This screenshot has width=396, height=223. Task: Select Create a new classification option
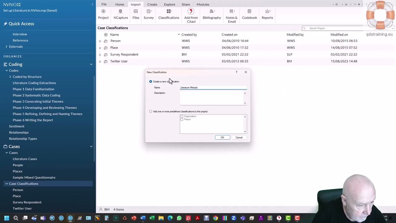(151, 81)
